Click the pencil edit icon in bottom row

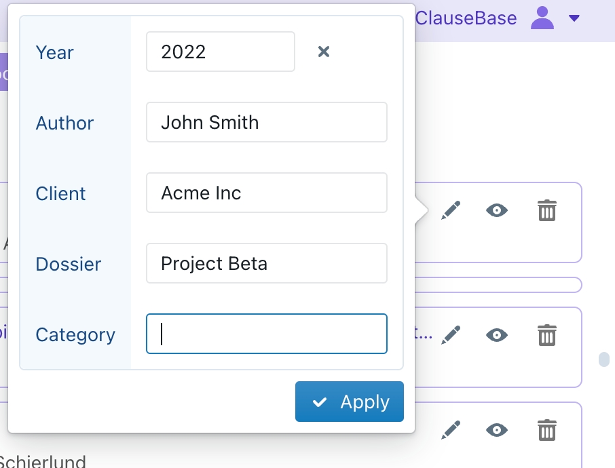451,430
